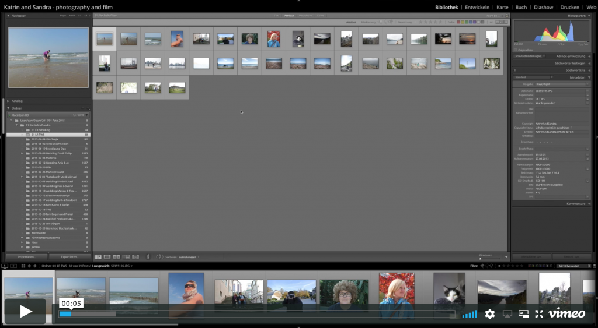
Task: Filter by red color label
Action: click(459, 22)
